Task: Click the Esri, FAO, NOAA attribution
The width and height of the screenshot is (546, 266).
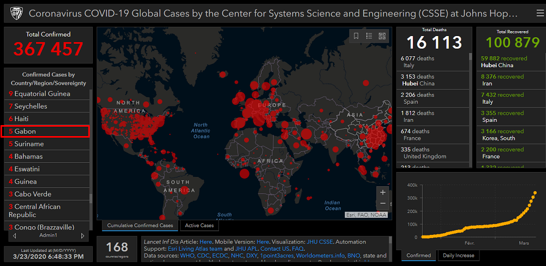Action: coord(366,215)
